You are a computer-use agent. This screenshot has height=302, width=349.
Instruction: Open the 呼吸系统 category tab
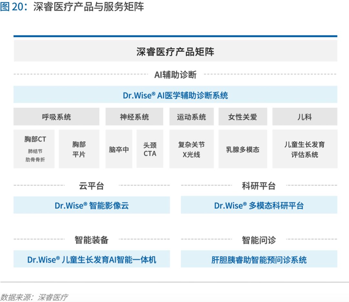click(56, 117)
